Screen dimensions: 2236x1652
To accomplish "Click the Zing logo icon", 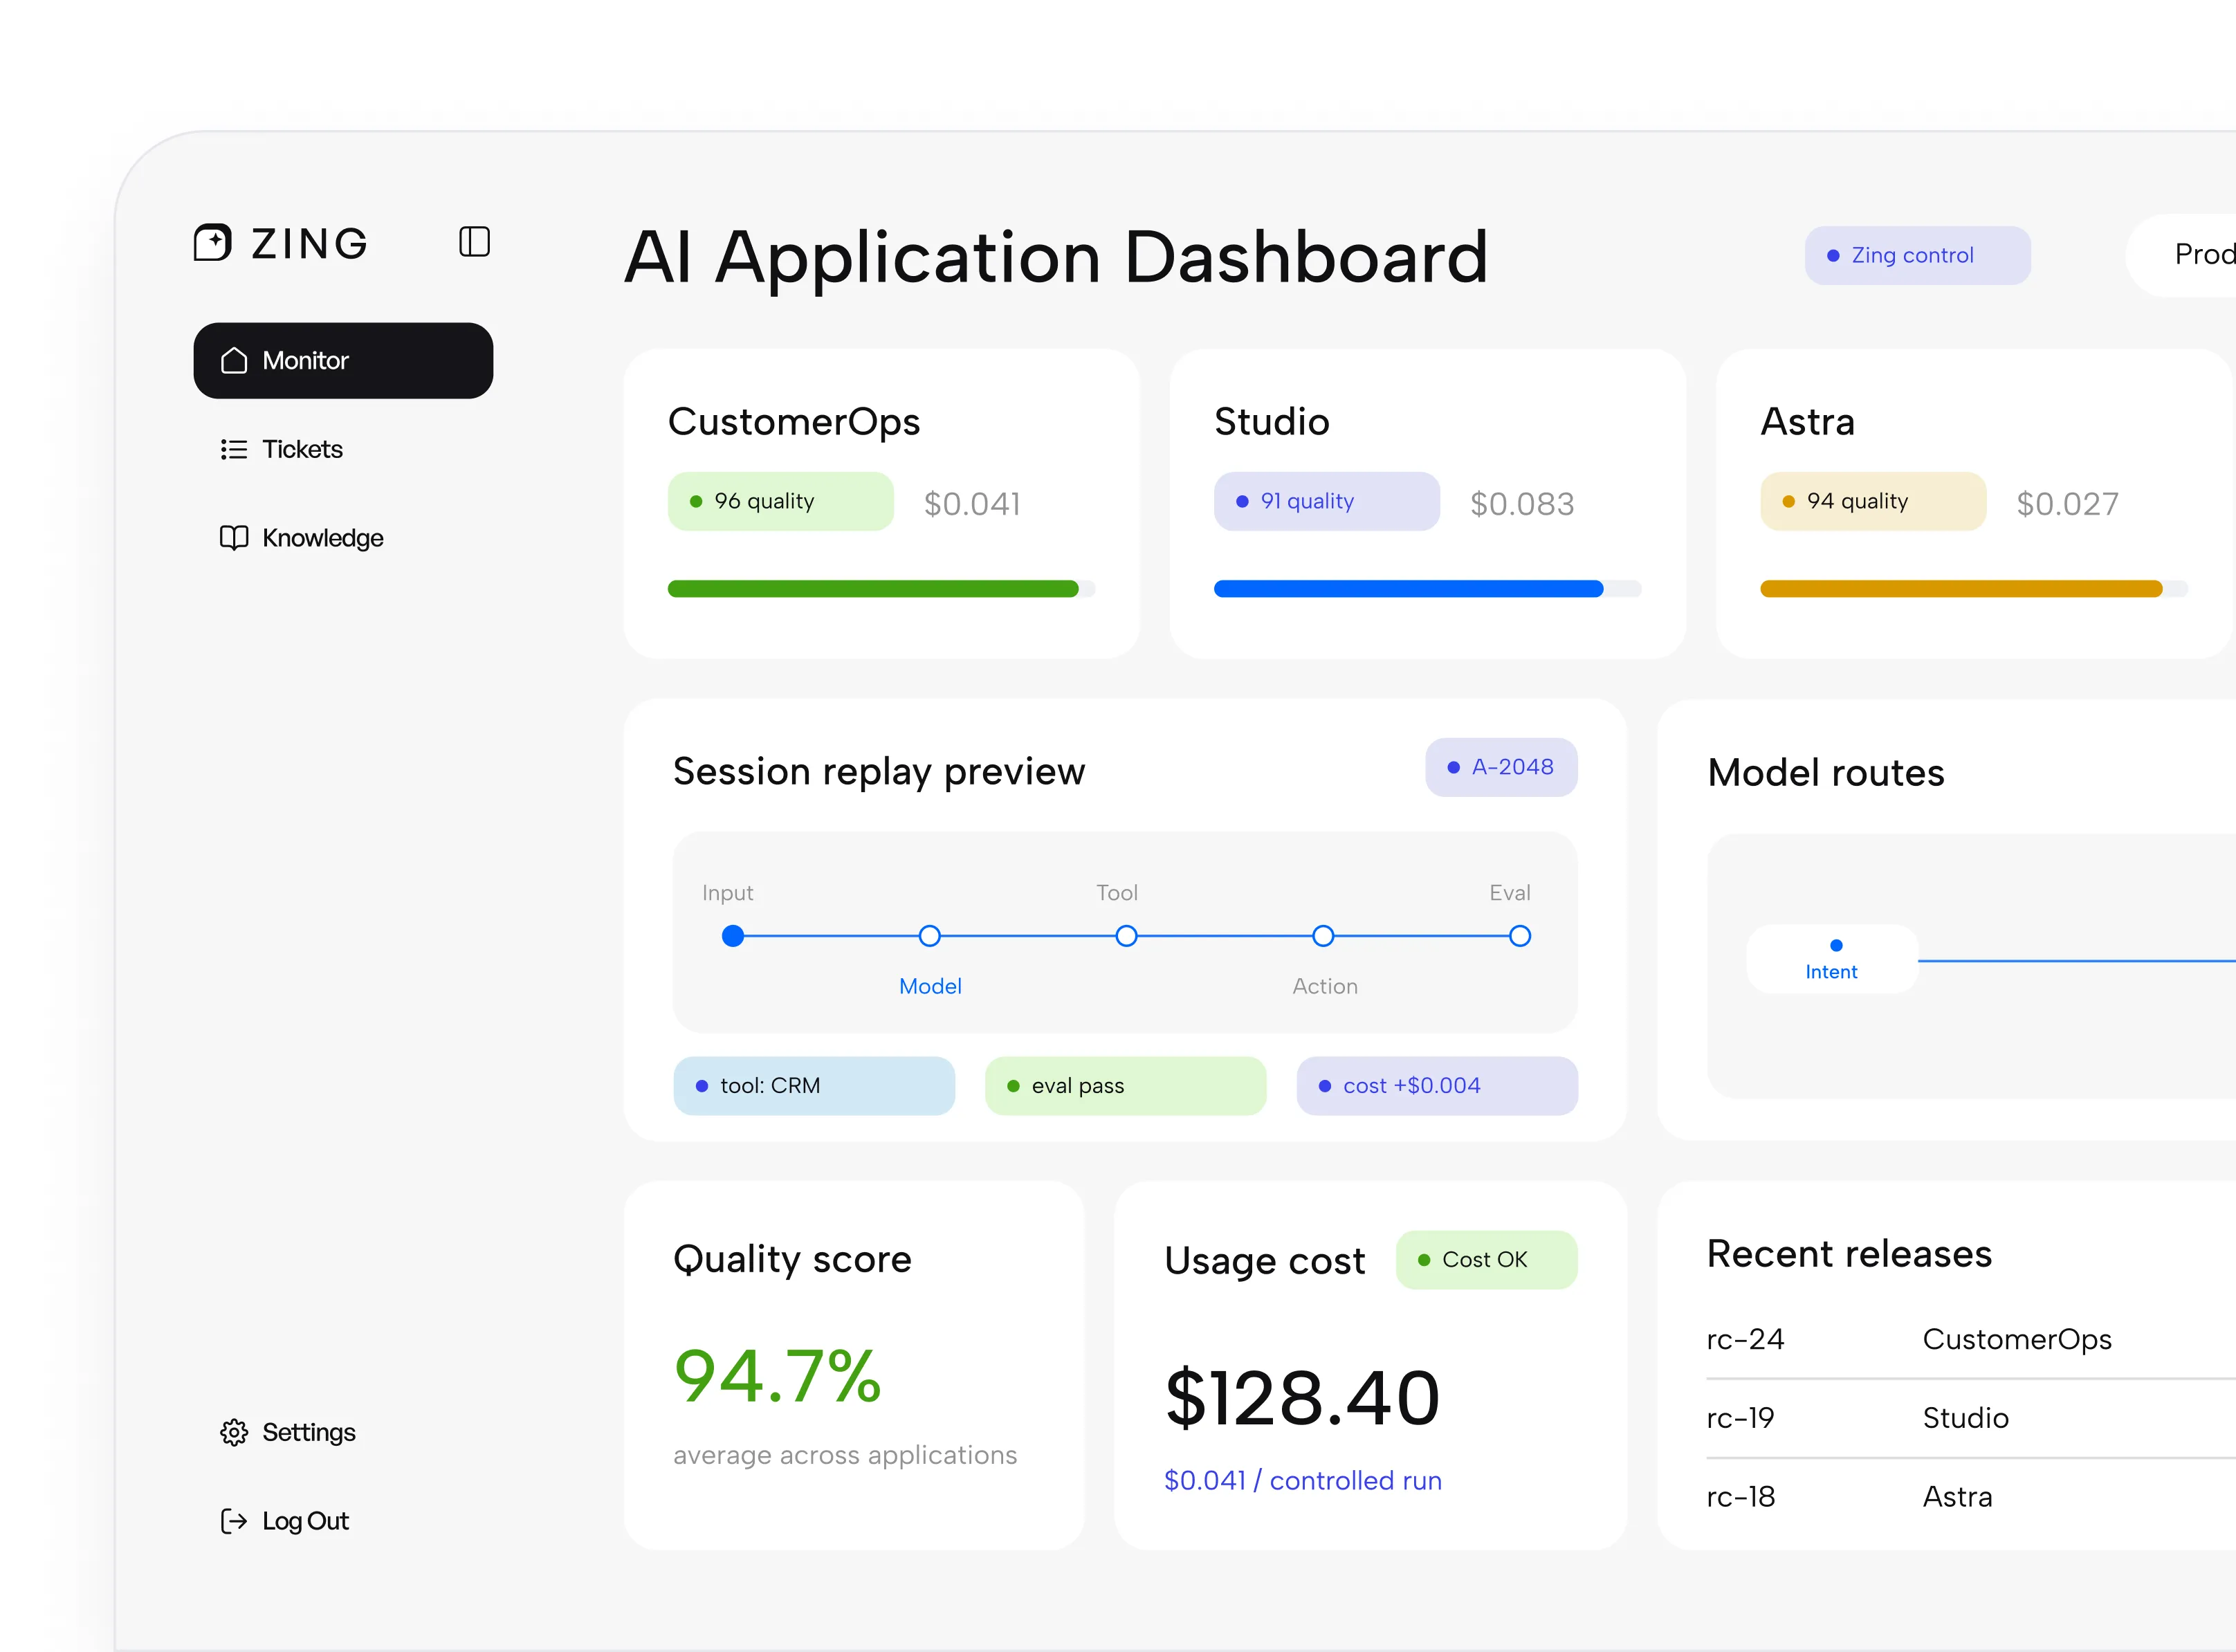I will tap(212, 242).
